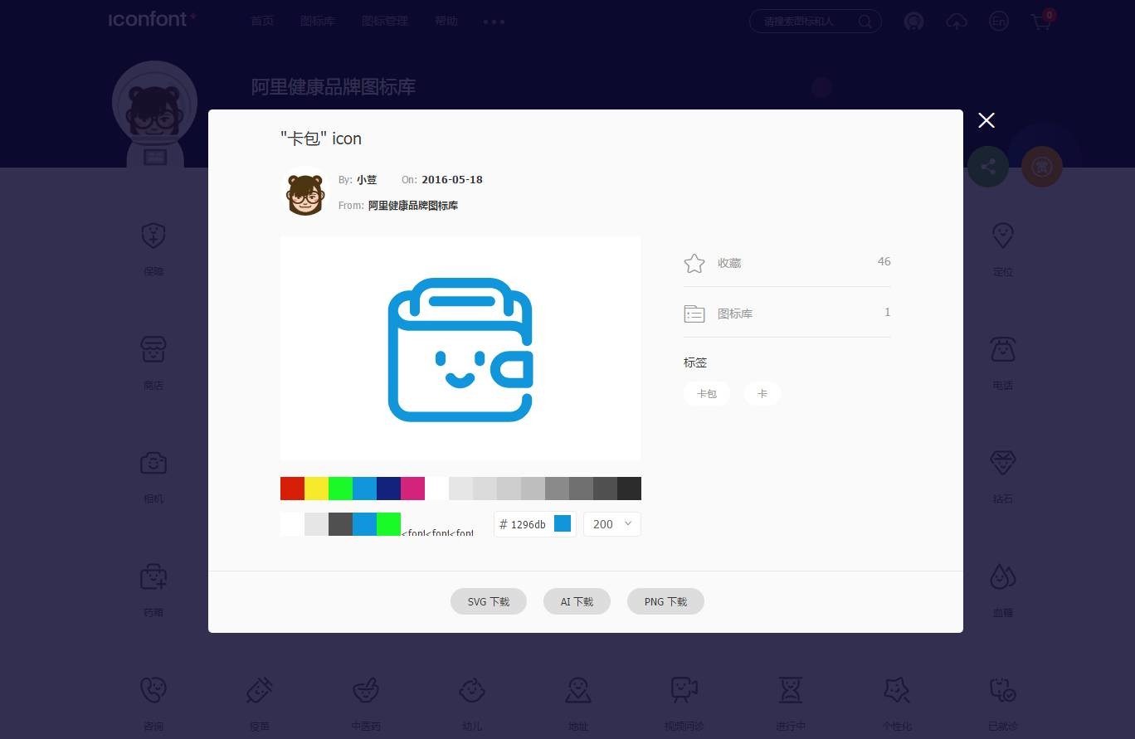Close the 卡包 icon dialog
Image resolution: width=1135 pixels, height=739 pixels.
point(986,120)
